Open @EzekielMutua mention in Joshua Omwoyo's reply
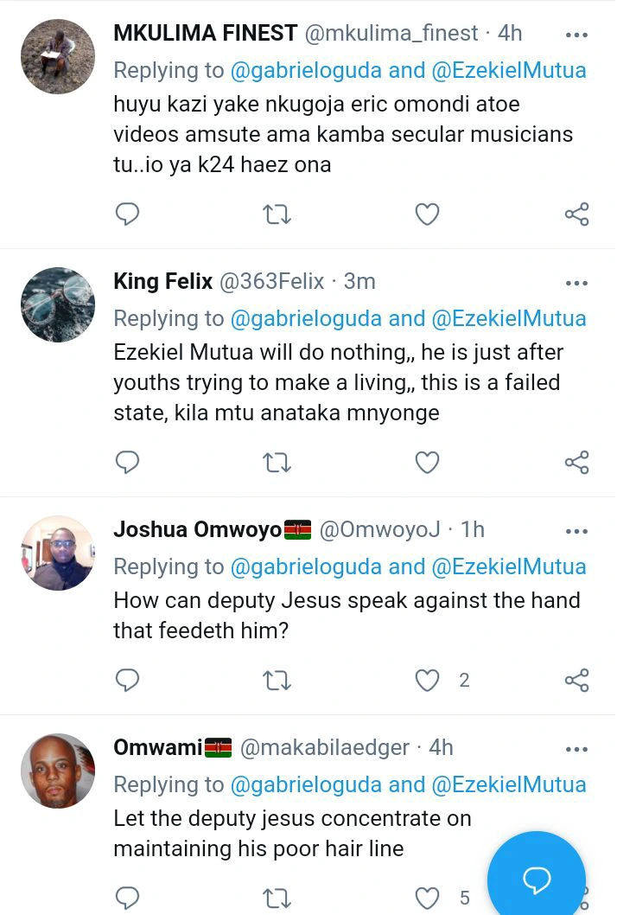This screenshot has height=915, width=617. click(x=508, y=566)
